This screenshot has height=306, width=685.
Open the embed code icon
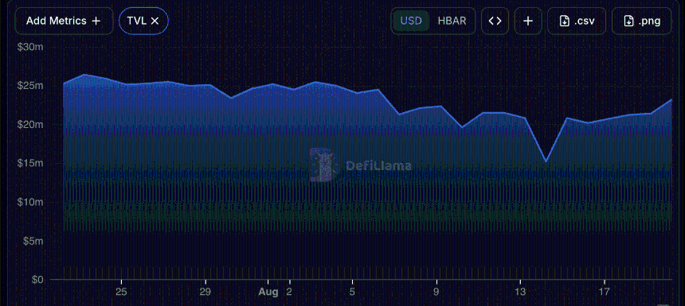[495, 21]
